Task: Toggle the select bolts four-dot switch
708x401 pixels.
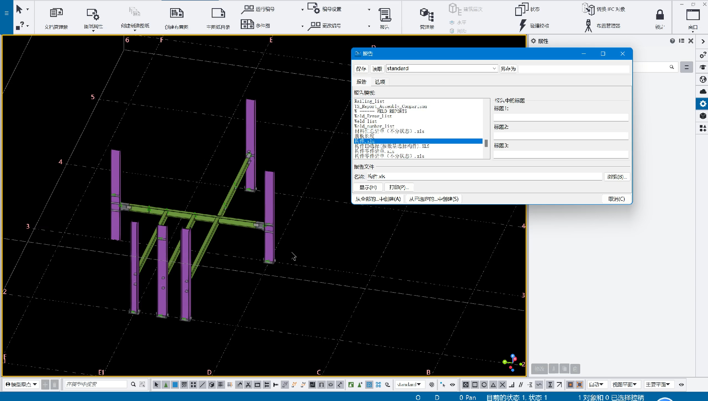Action: (193, 385)
